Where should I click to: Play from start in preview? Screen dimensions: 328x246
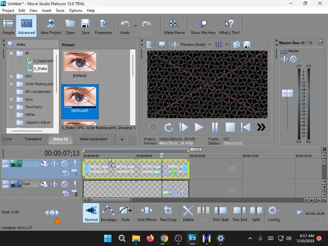pyautogui.click(x=184, y=127)
